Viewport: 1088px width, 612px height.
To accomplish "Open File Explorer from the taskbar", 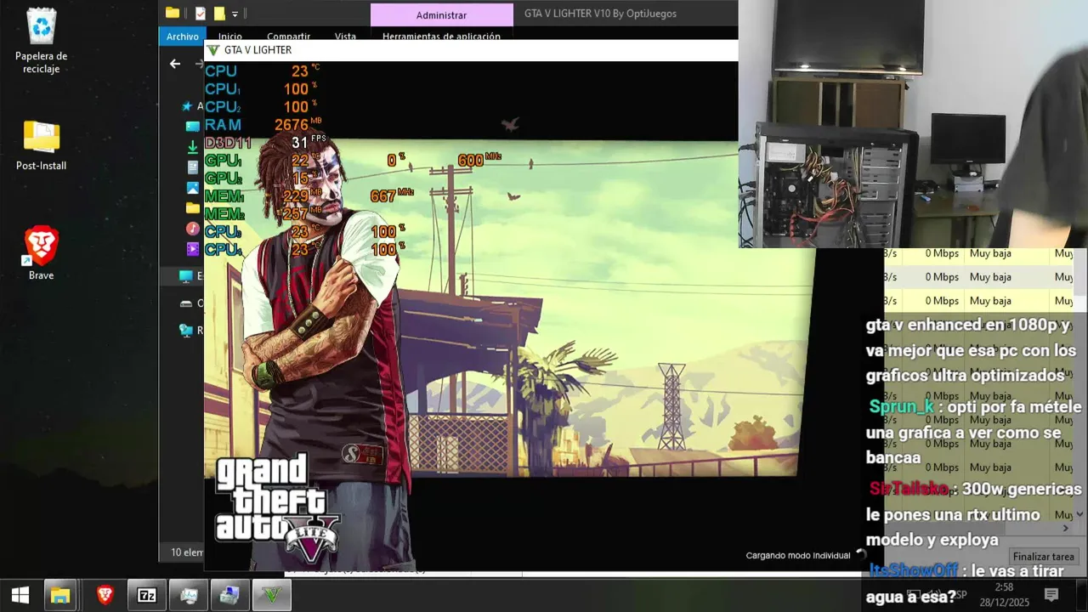I will tap(60, 595).
